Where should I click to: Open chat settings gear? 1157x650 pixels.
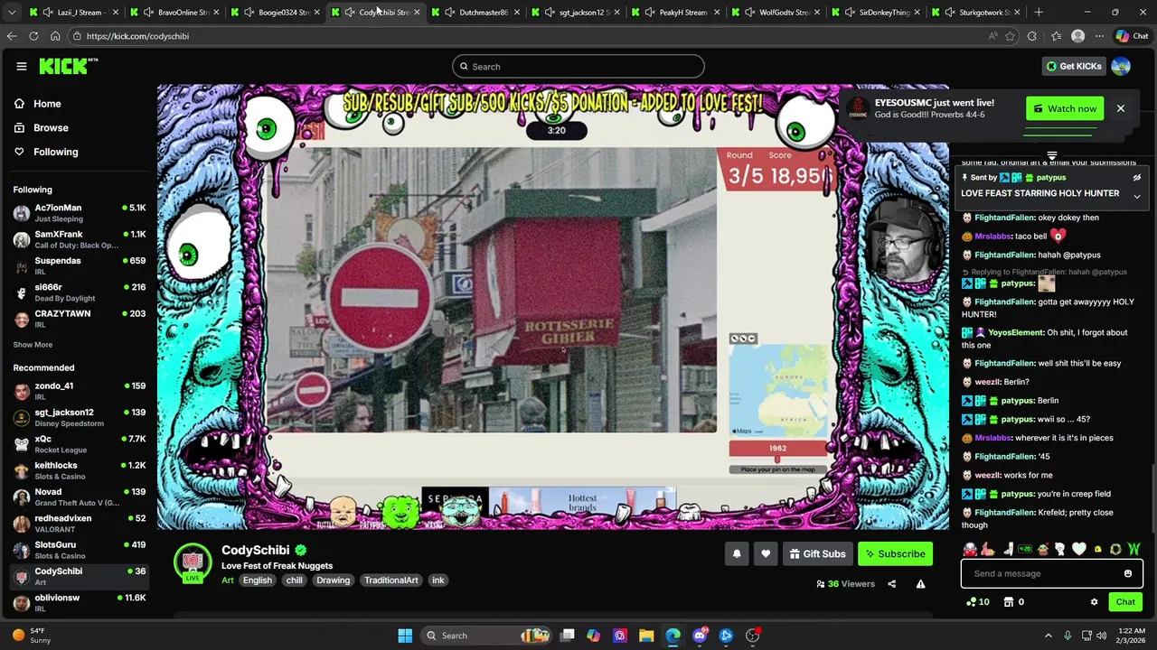(x=1094, y=602)
